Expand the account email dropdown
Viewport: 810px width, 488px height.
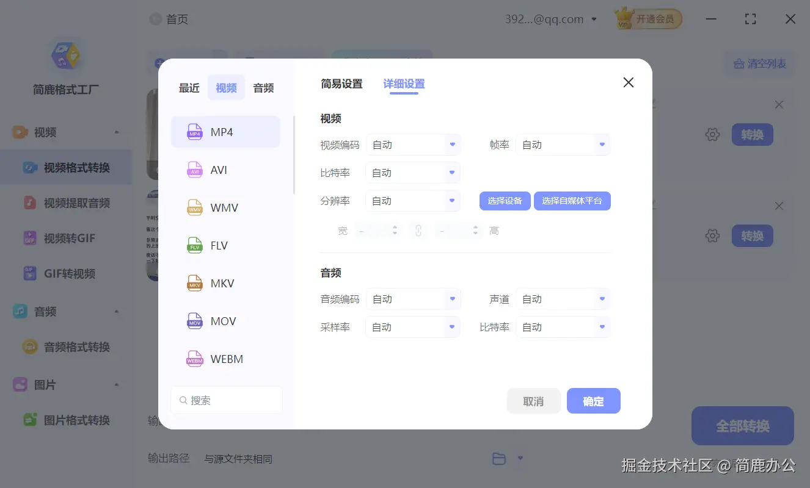(x=594, y=20)
